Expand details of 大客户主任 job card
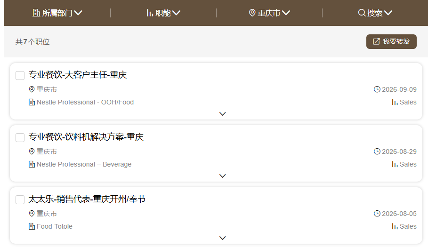428x247 pixels. point(222,114)
